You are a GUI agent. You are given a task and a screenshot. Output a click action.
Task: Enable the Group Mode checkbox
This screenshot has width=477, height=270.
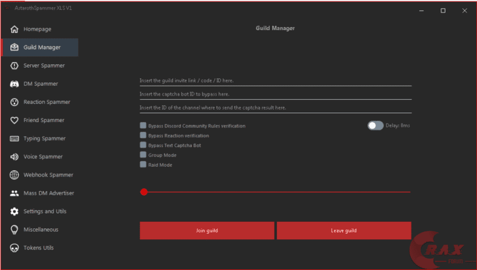coord(143,154)
